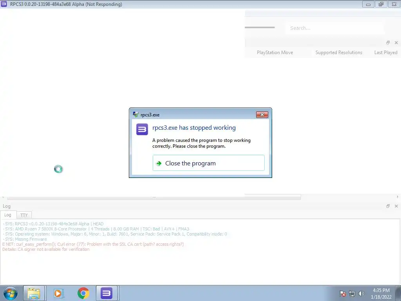This screenshot has width=401, height=301.
Task: Launch Google Chrome from the taskbar
Action: [x=83, y=293]
